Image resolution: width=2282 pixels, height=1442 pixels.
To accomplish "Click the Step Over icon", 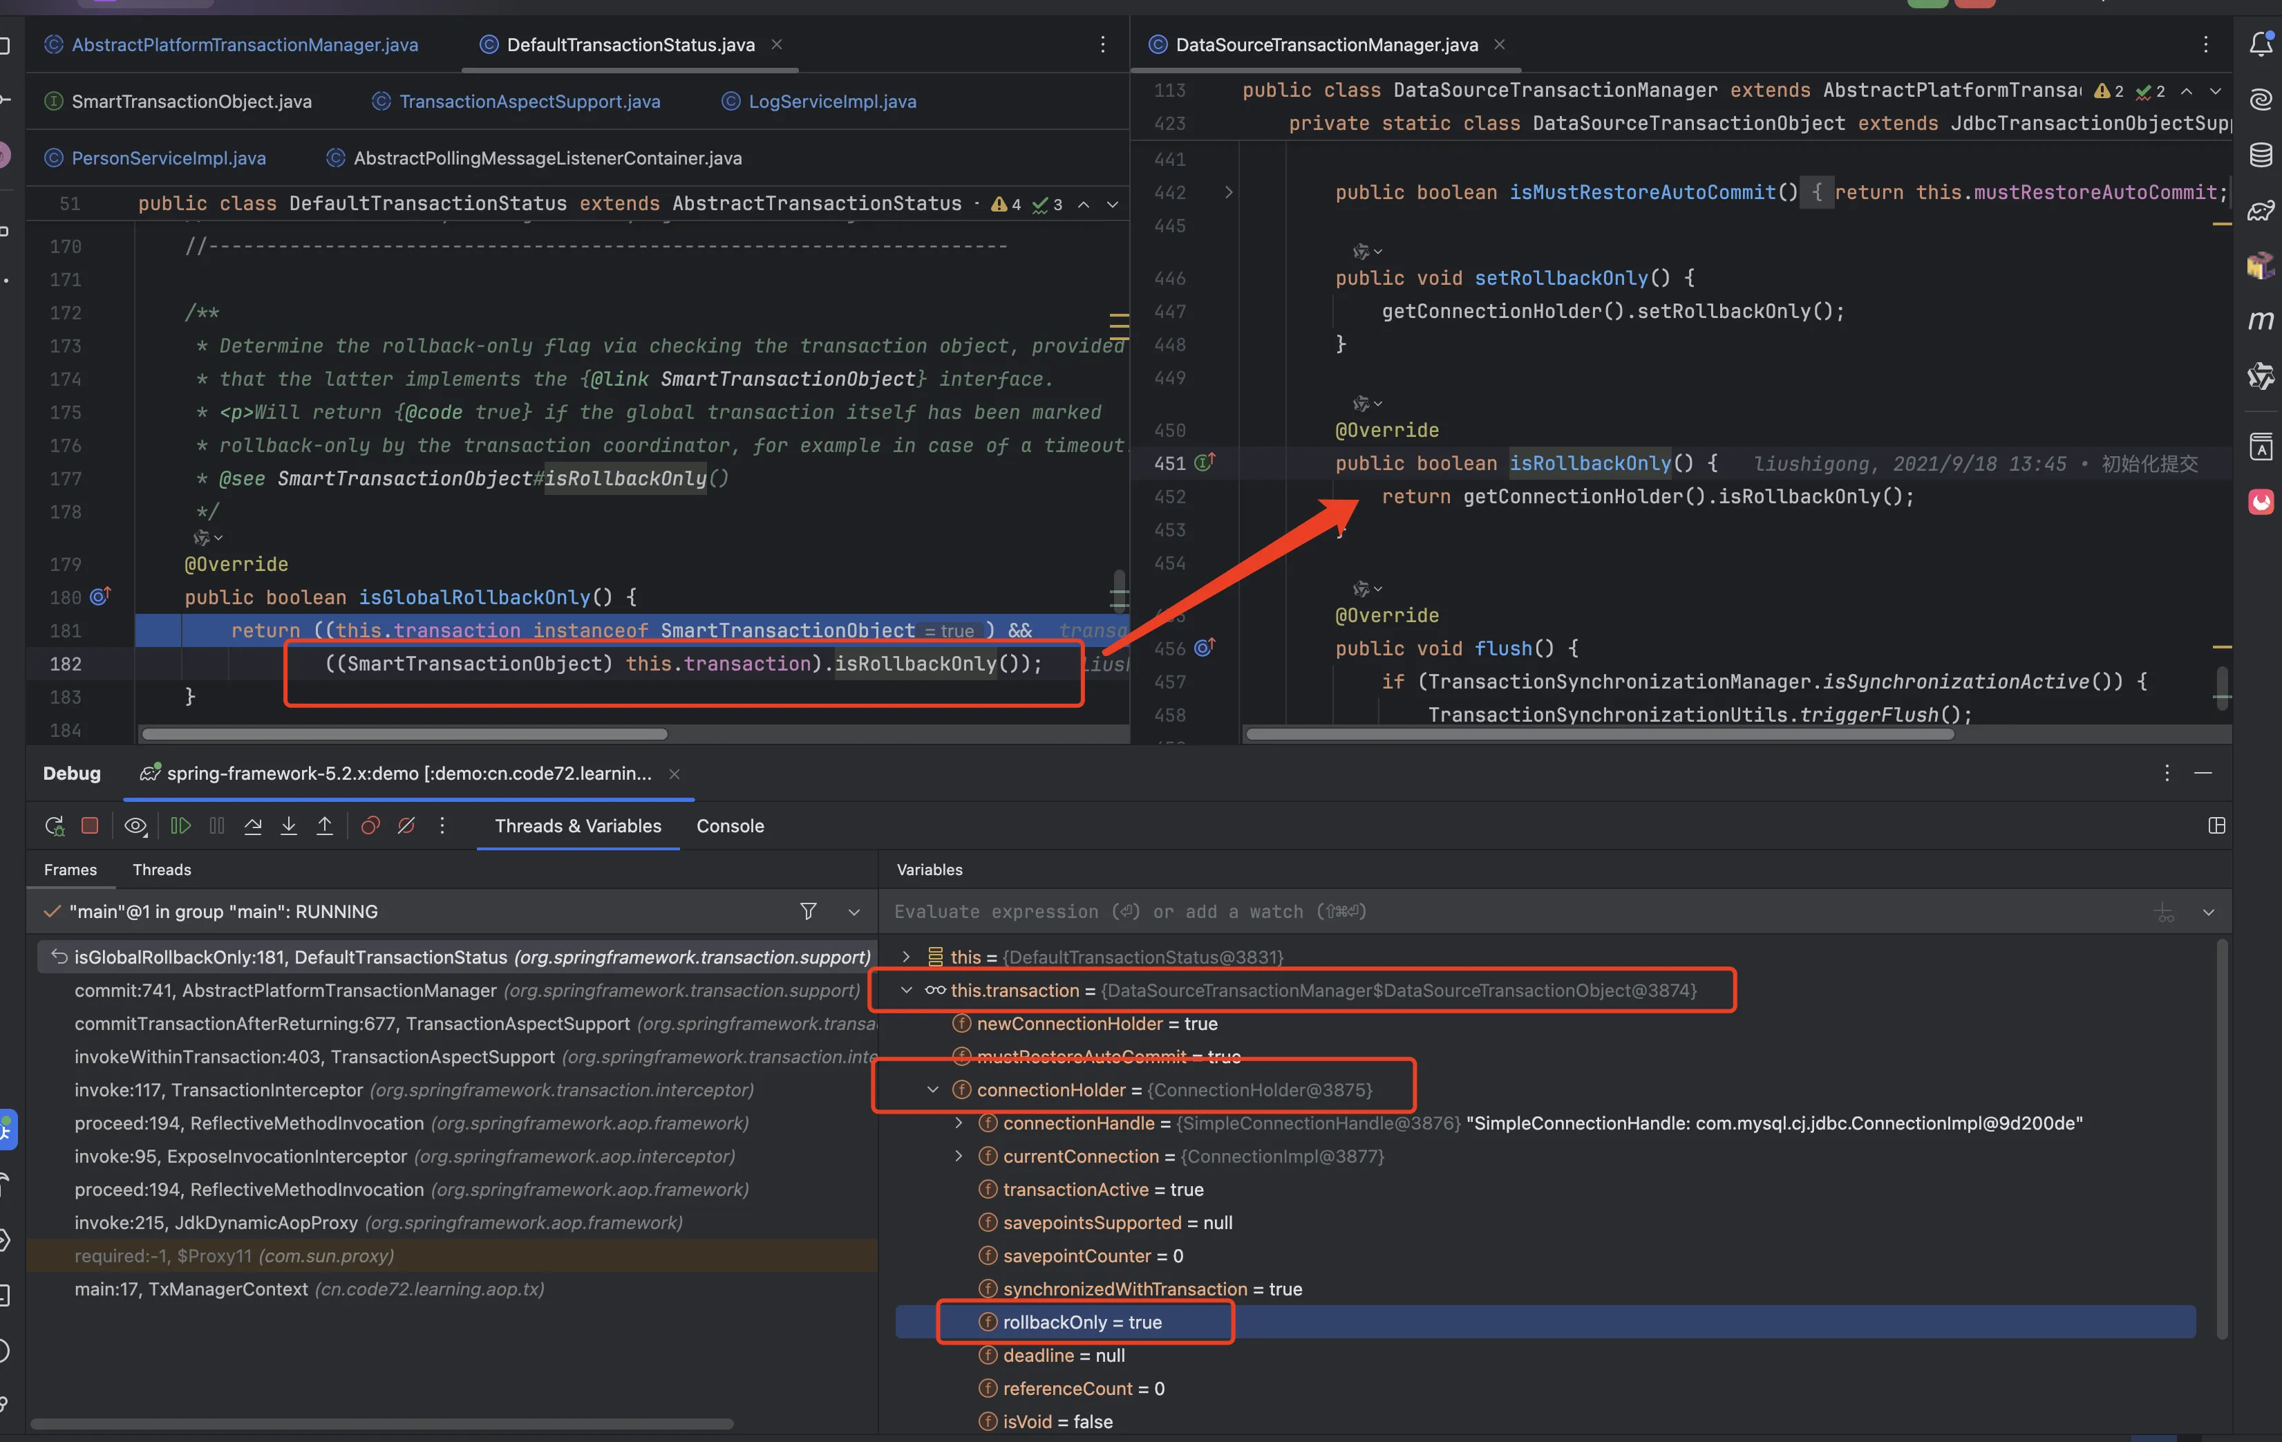I will tap(252, 826).
